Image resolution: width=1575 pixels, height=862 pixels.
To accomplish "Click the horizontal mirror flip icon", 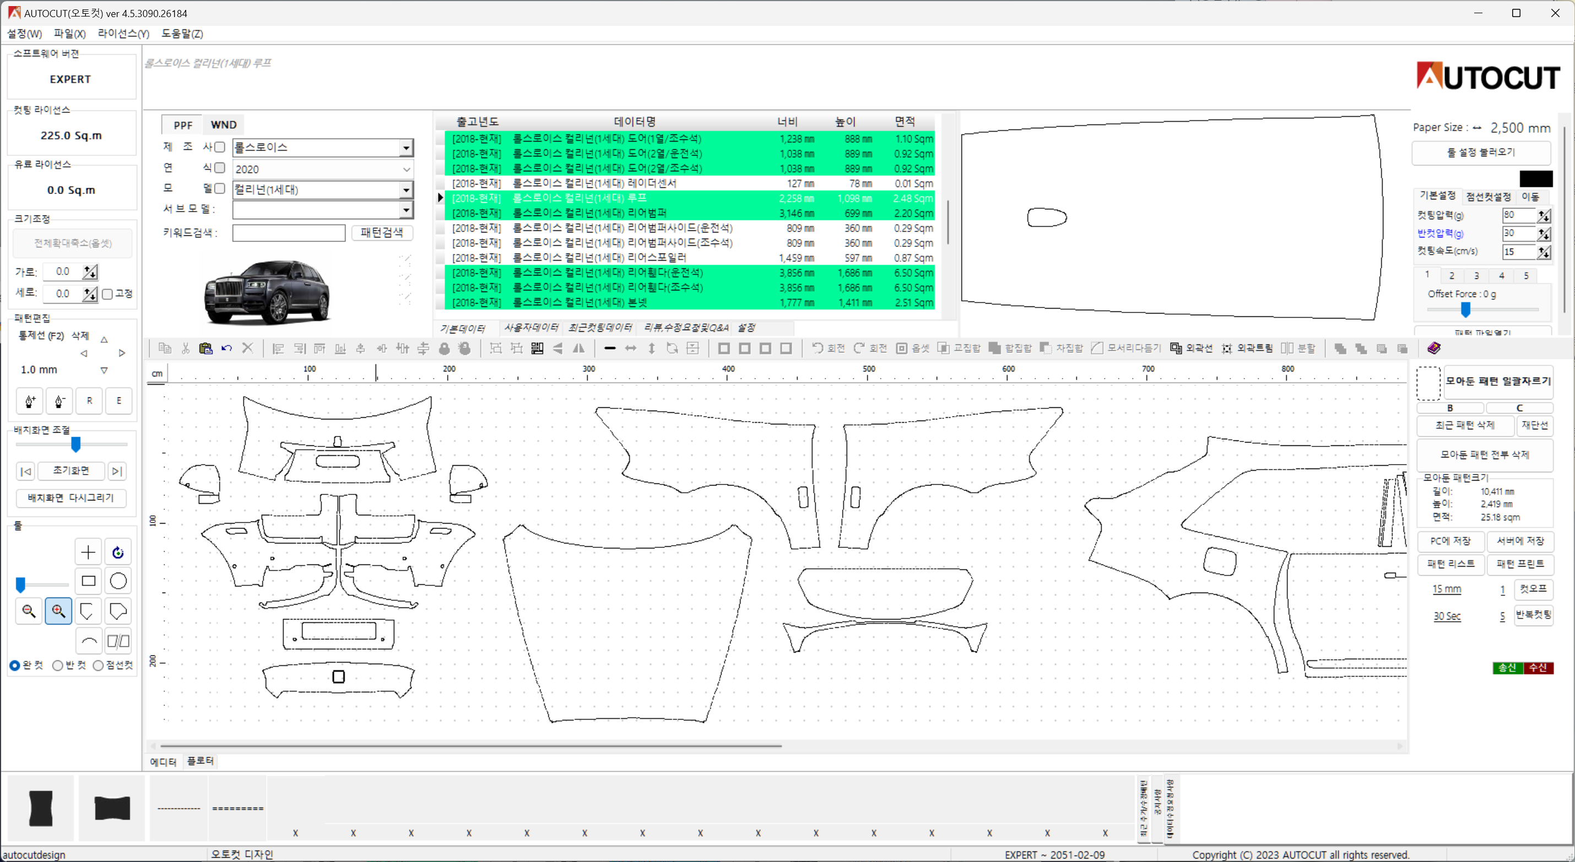I will coord(578,348).
